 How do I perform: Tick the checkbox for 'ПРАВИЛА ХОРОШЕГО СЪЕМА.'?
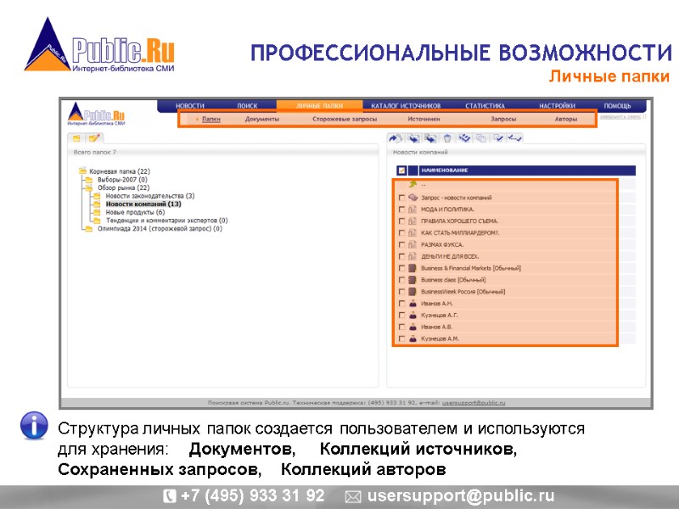401,221
